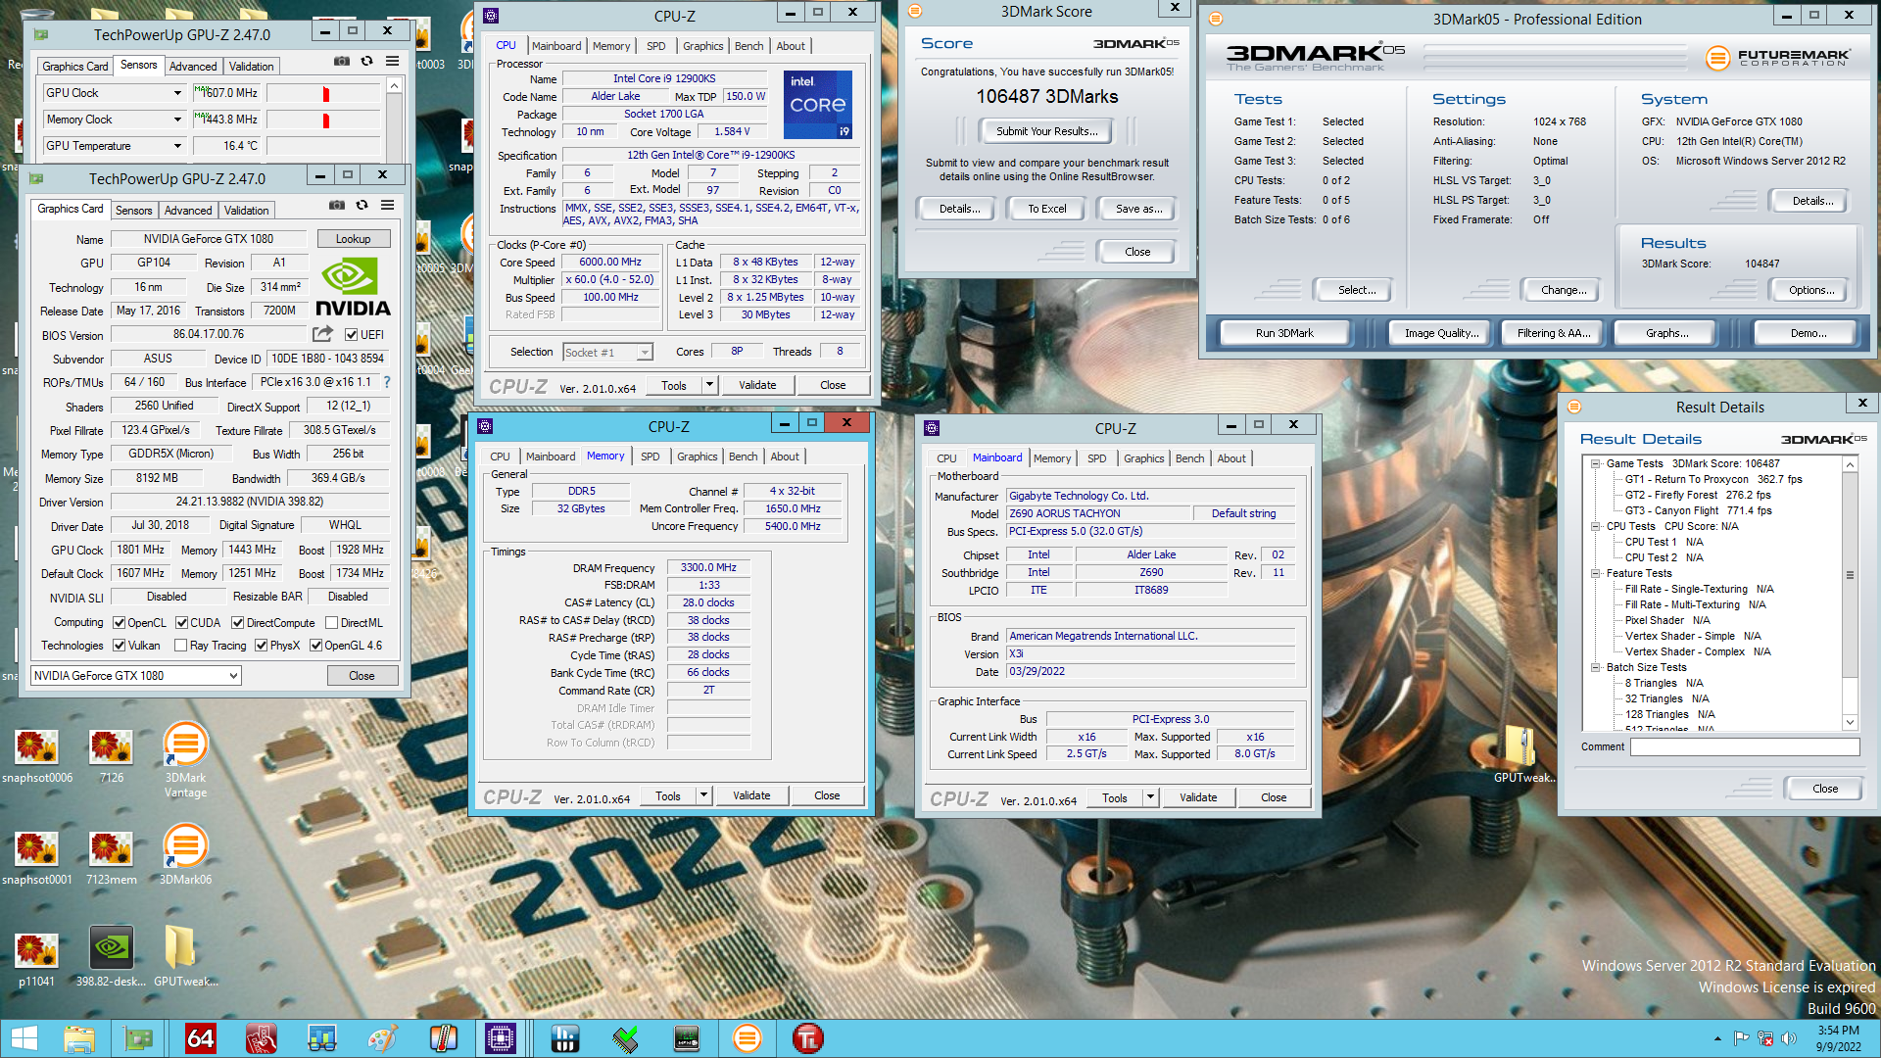Viewport: 1881px width, 1058px height.
Task: Click the Memory Clock sensor graph bar
Action: (322, 120)
